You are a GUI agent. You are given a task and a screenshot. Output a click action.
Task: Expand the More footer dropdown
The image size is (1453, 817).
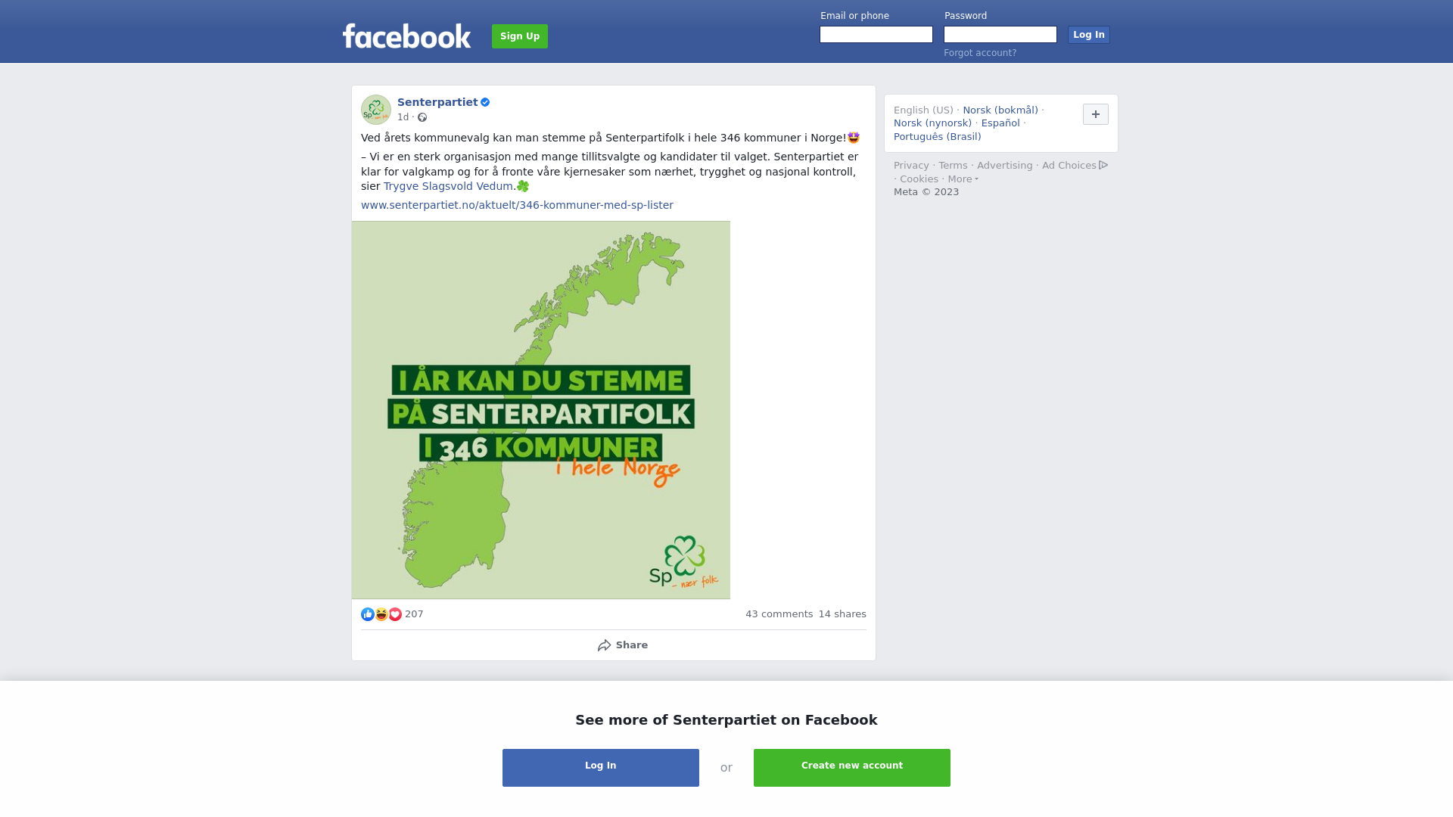[x=963, y=179]
